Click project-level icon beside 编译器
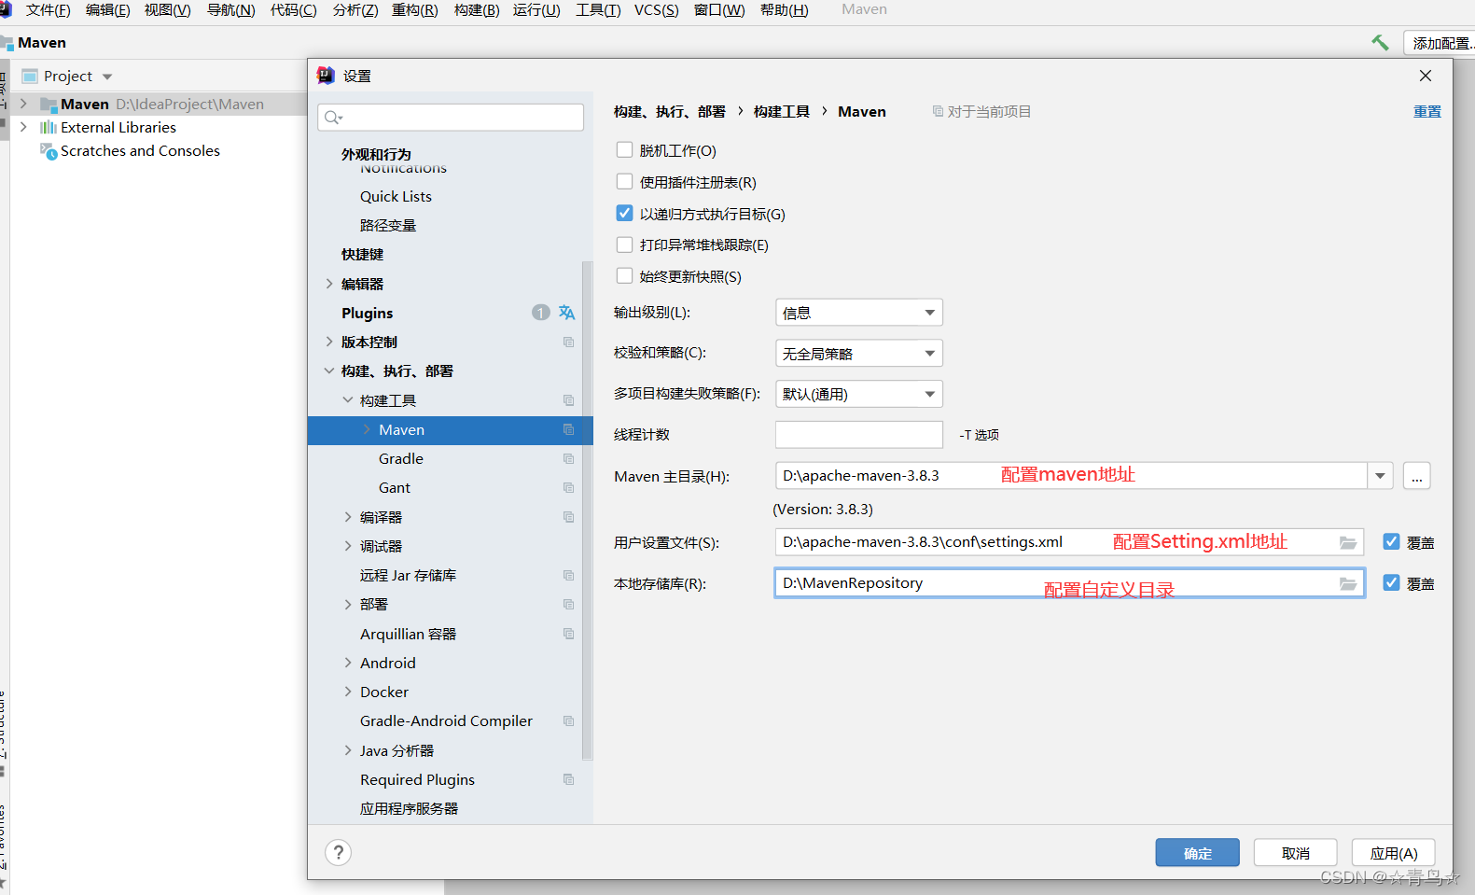The image size is (1475, 895). [568, 517]
